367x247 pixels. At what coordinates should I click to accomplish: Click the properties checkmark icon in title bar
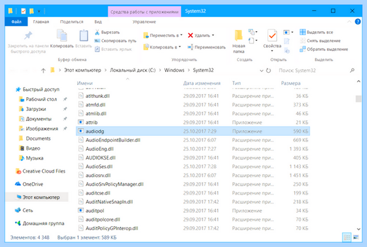(x=23, y=11)
